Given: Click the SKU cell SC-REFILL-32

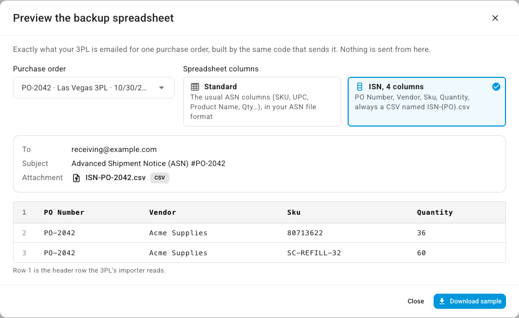Looking at the screenshot, I should (314, 253).
